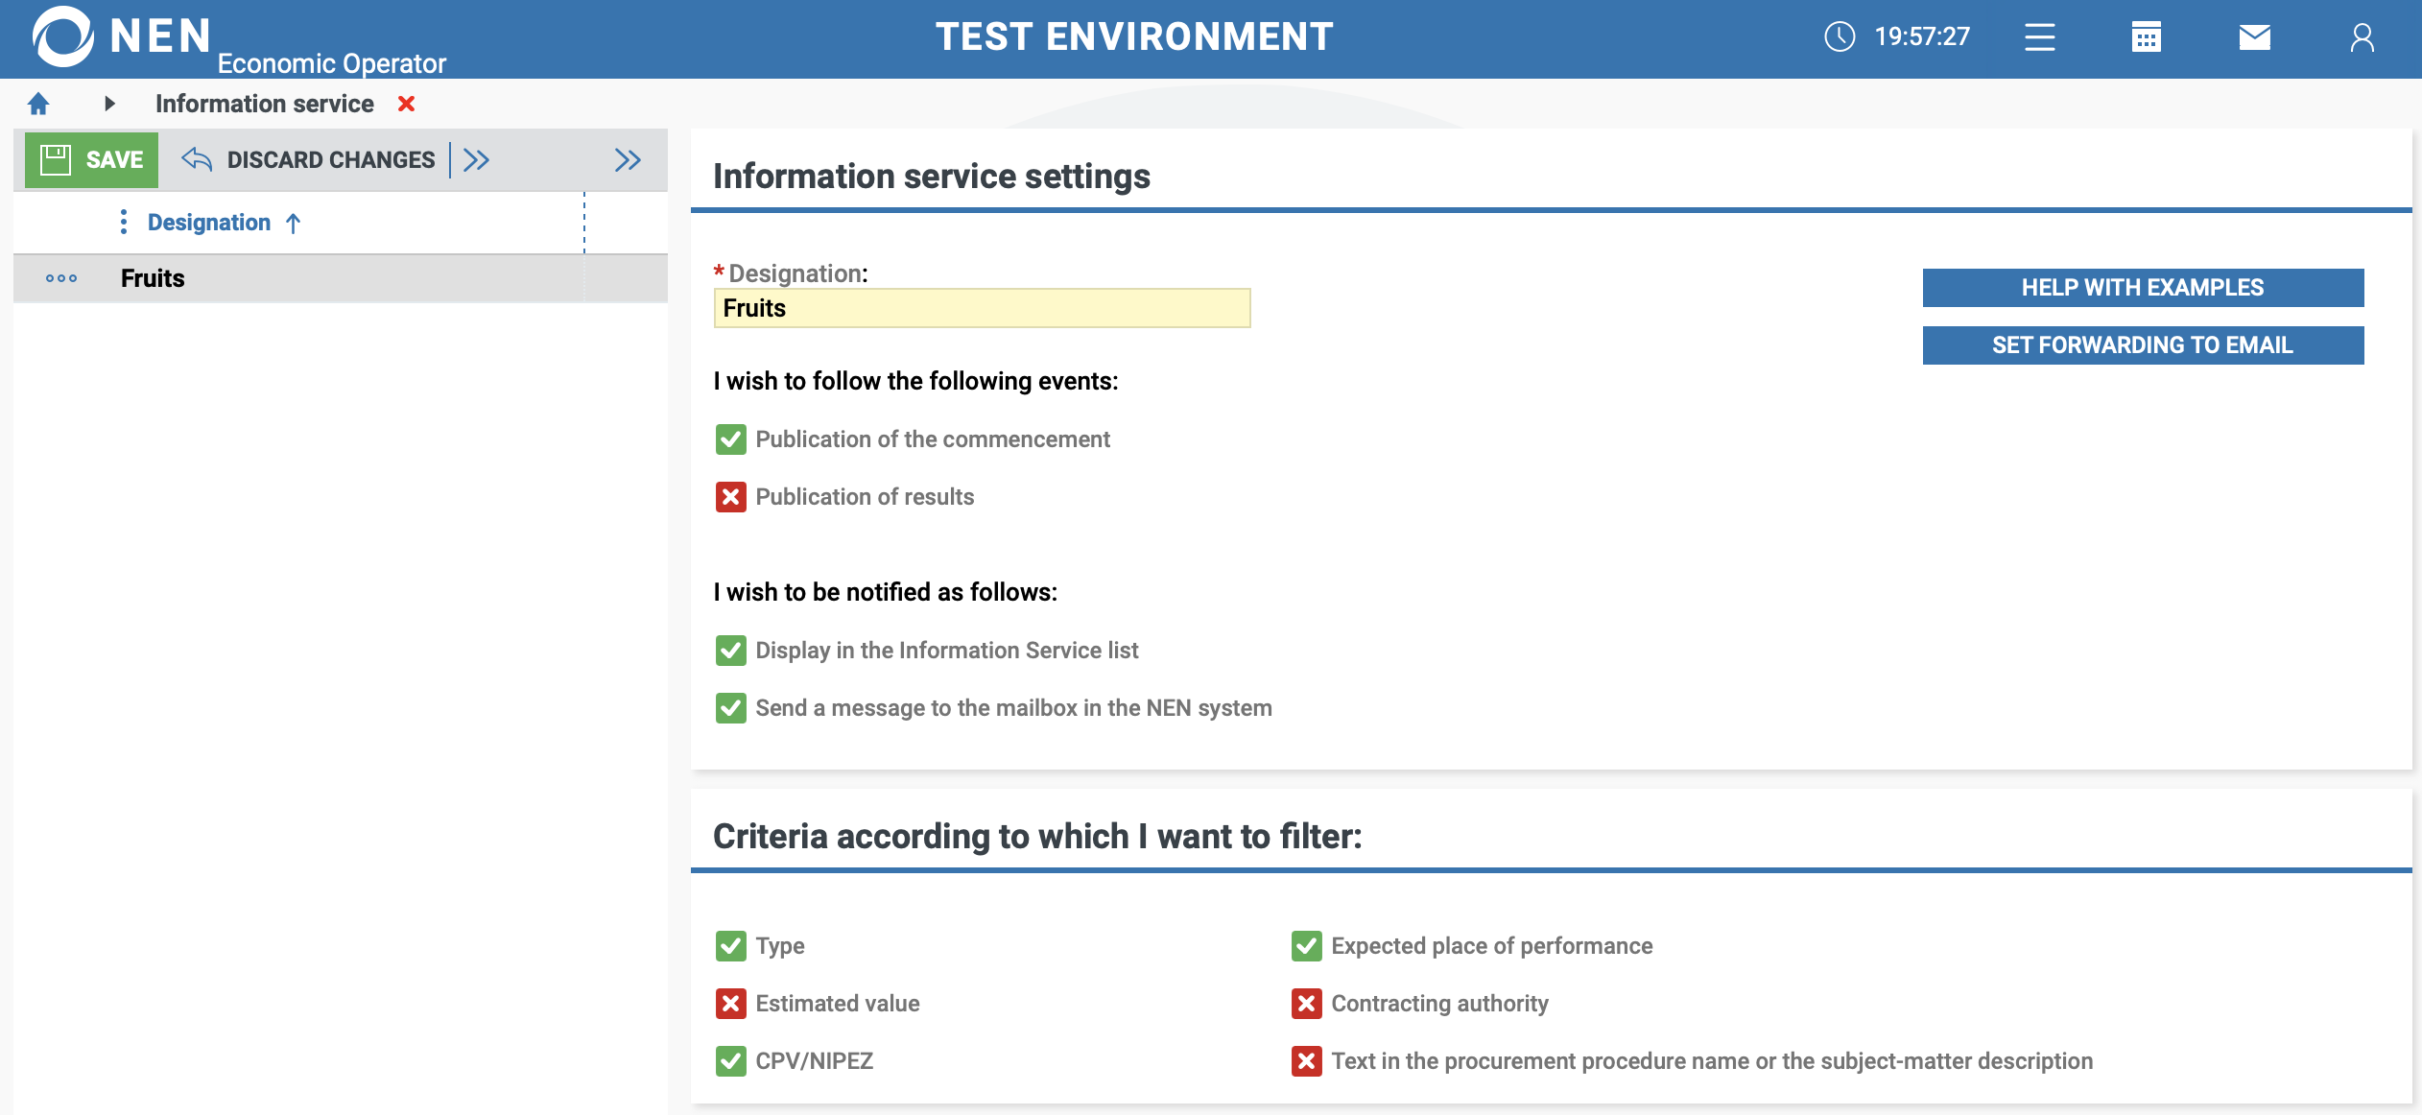Click the Designation text input field
This screenshot has width=2422, height=1115.
pos(981,309)
